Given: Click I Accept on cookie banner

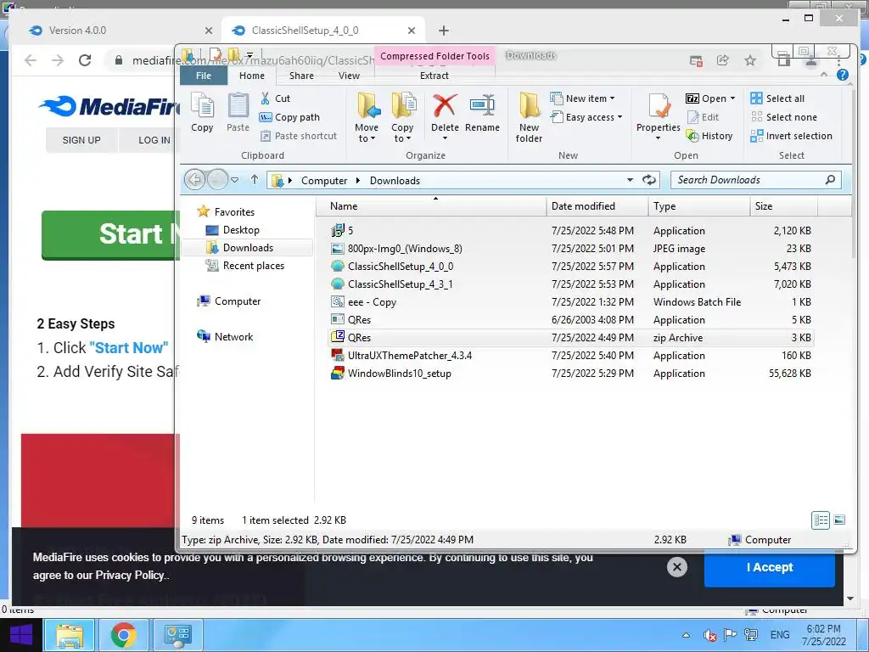Looking at the screenshot, I should pyautogui.click(x=769, y=567).
